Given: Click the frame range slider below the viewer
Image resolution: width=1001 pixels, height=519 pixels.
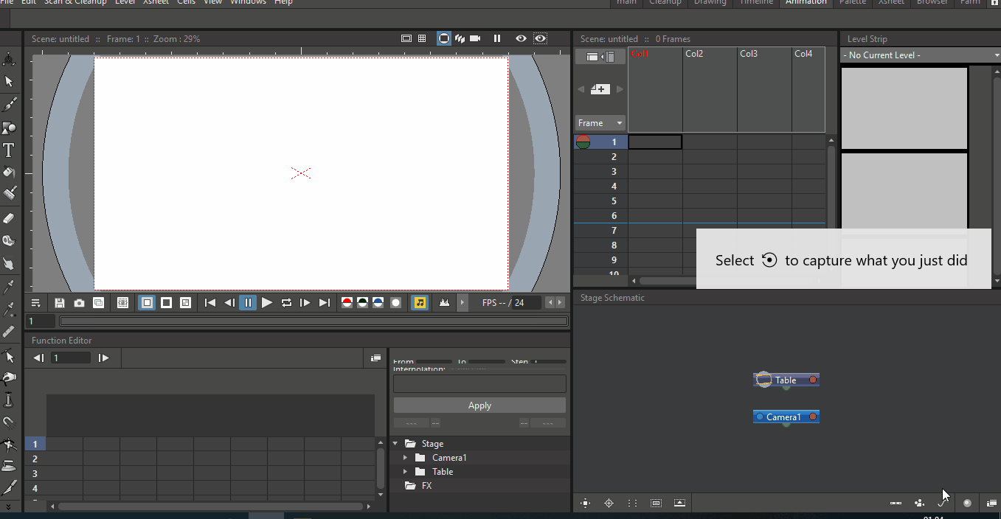Looking at the screenshot, I should point(310,320).
